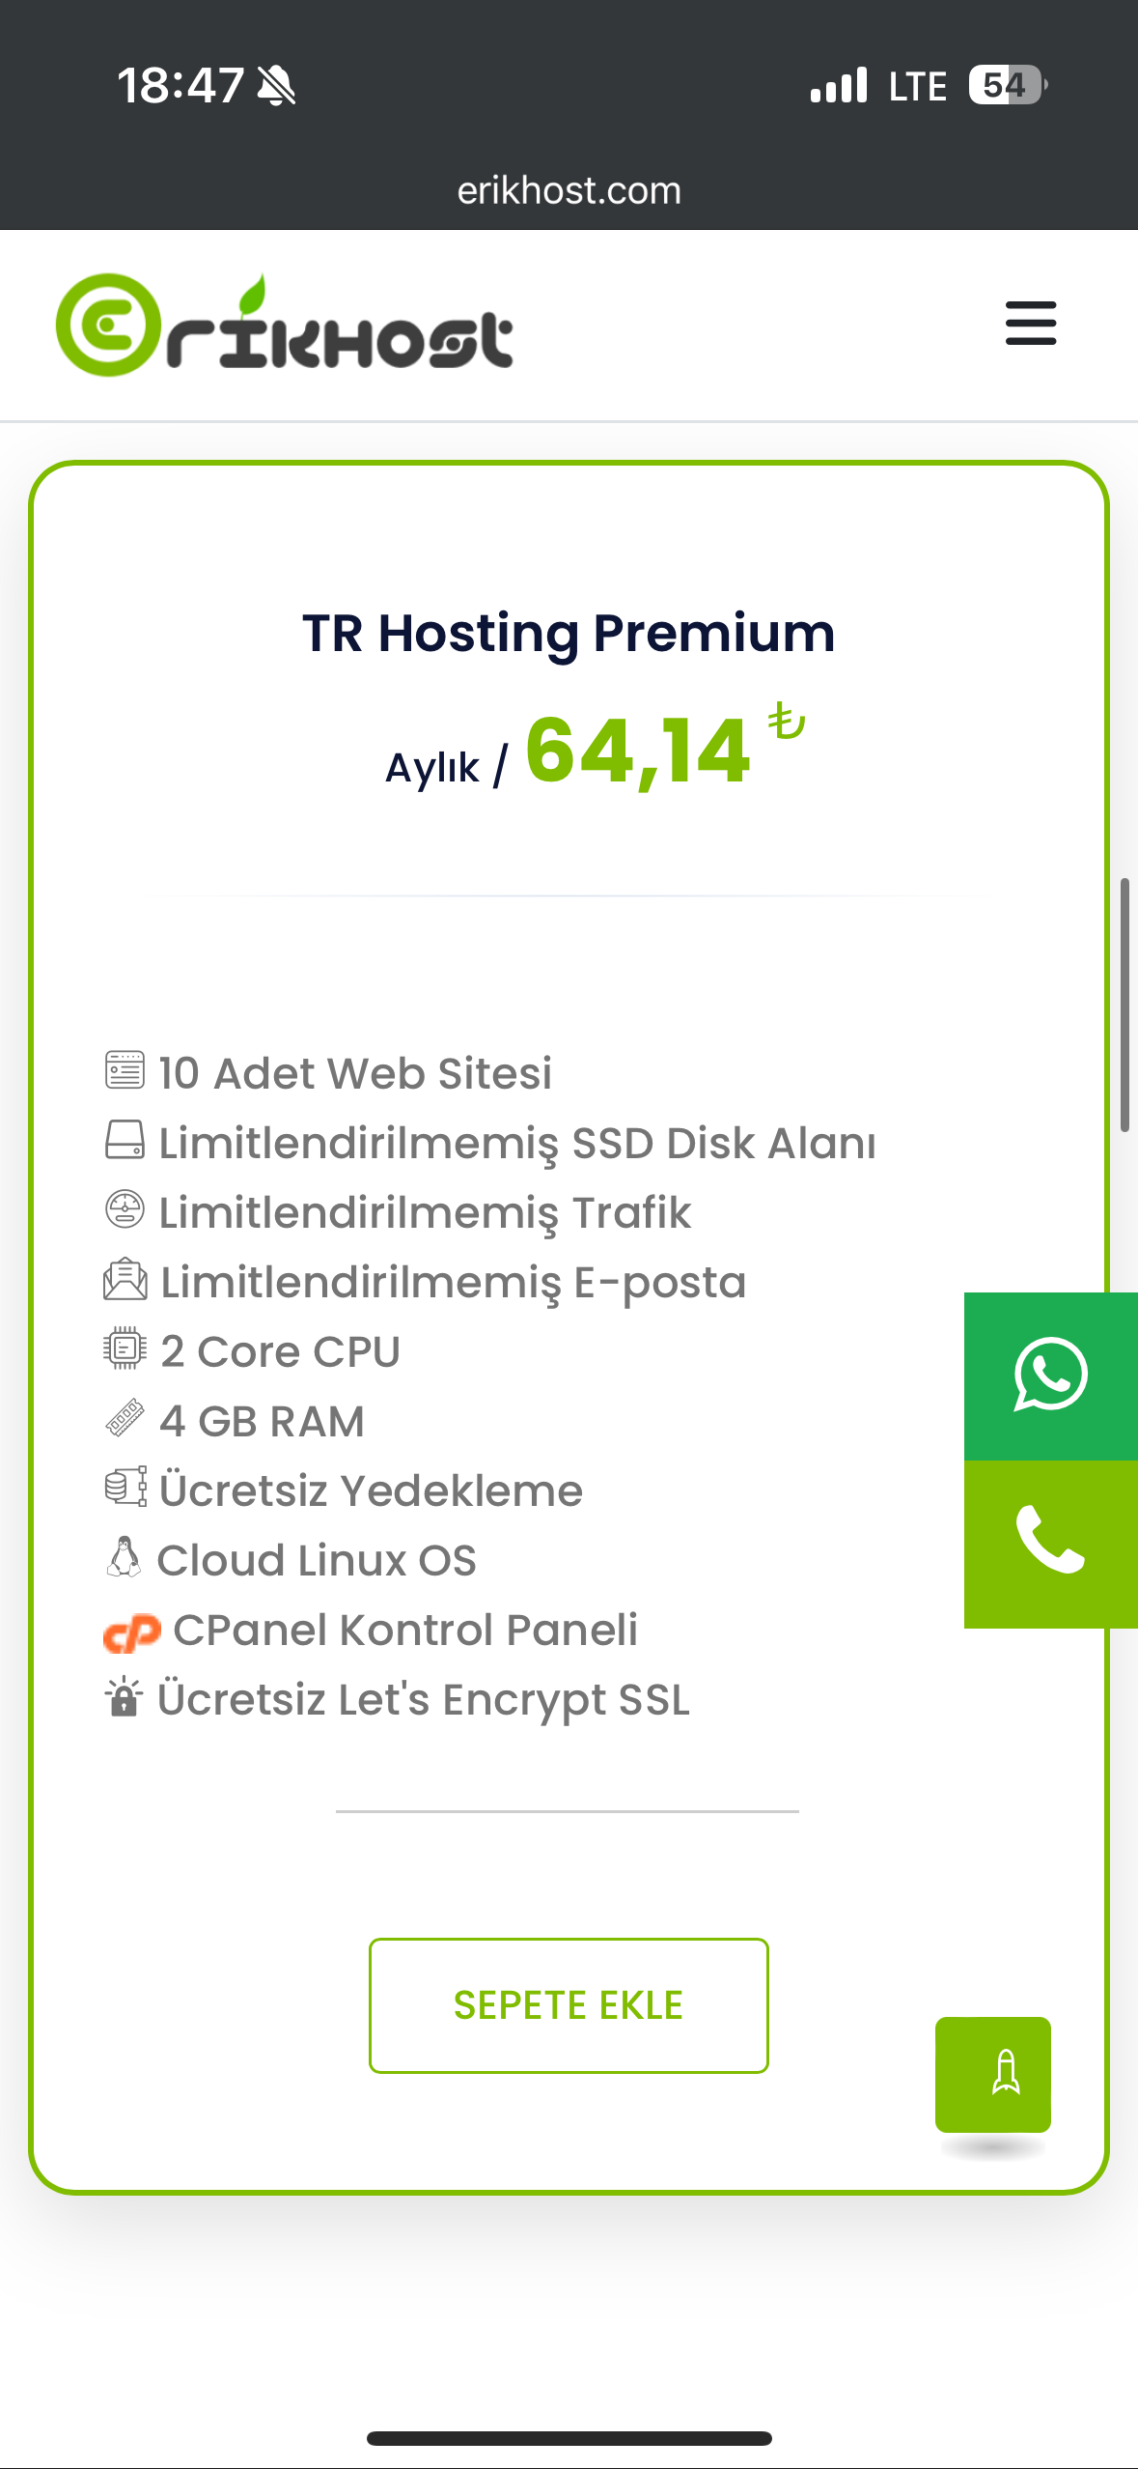
Task: Click the RAM stick icon
Action: [x=125, y=1418]
